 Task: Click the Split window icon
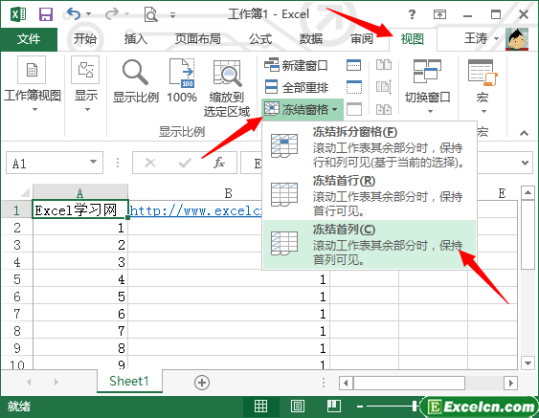[353, 65]
